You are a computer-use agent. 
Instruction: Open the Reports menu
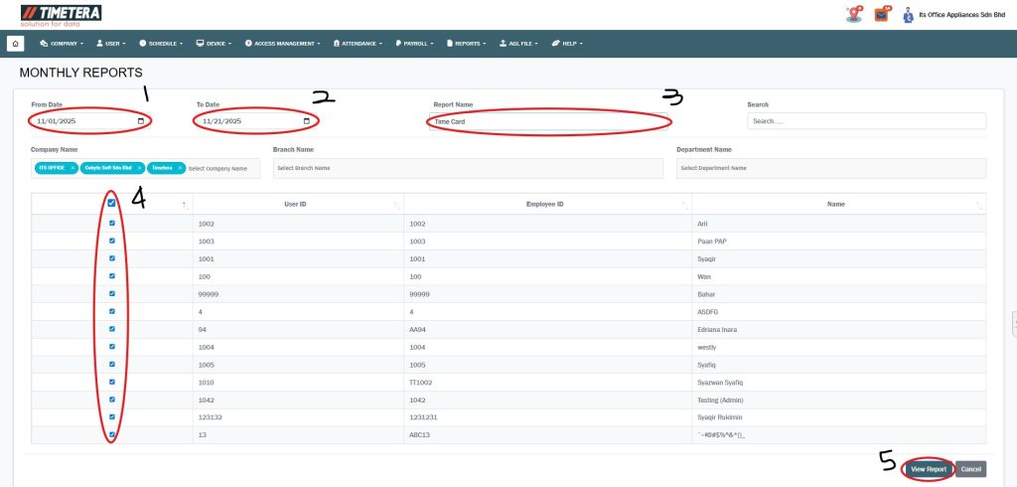pyautogui.click(x=470, y=44)
